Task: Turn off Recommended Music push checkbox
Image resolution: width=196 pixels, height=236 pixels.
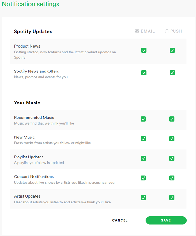Action: click(172, 119)
